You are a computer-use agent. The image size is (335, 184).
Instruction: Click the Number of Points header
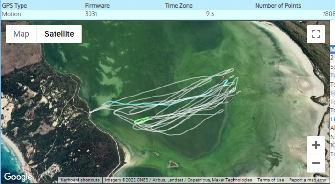pos(278,6)
